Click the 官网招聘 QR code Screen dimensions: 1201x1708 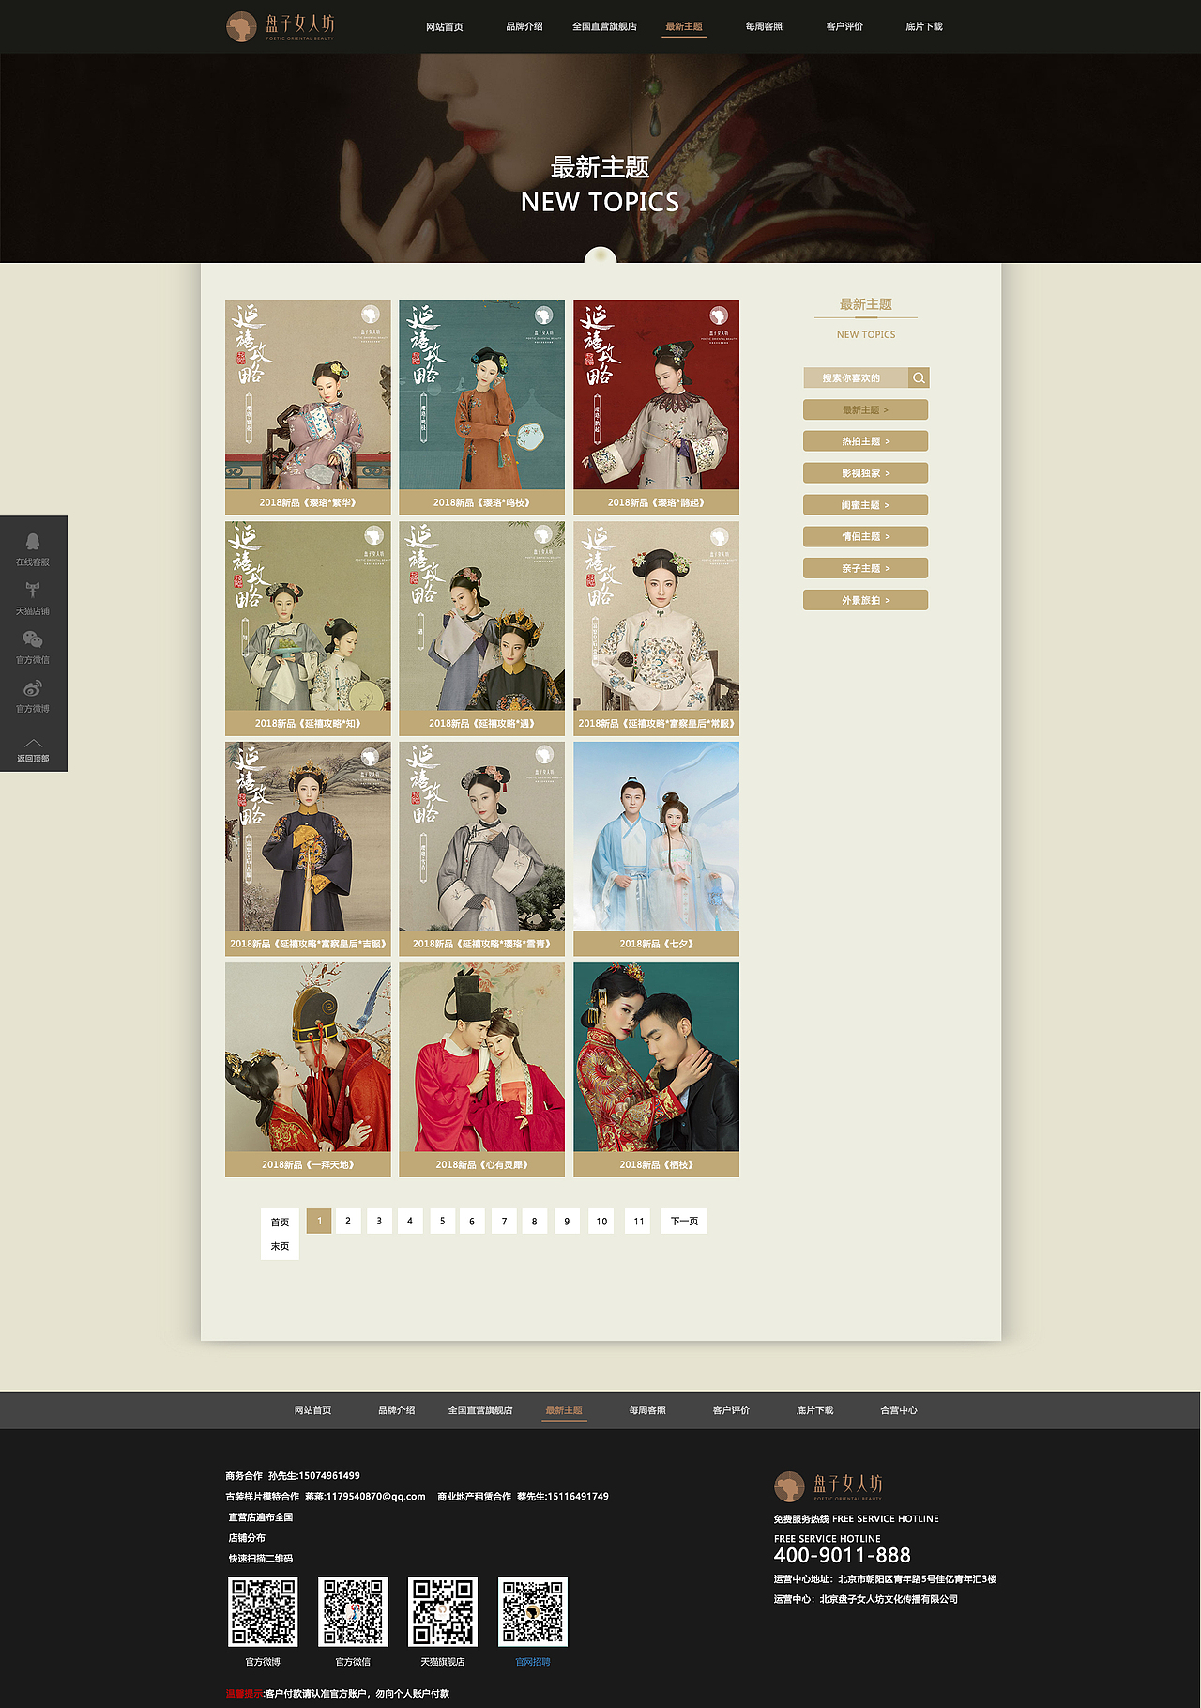coord(533,1611)
